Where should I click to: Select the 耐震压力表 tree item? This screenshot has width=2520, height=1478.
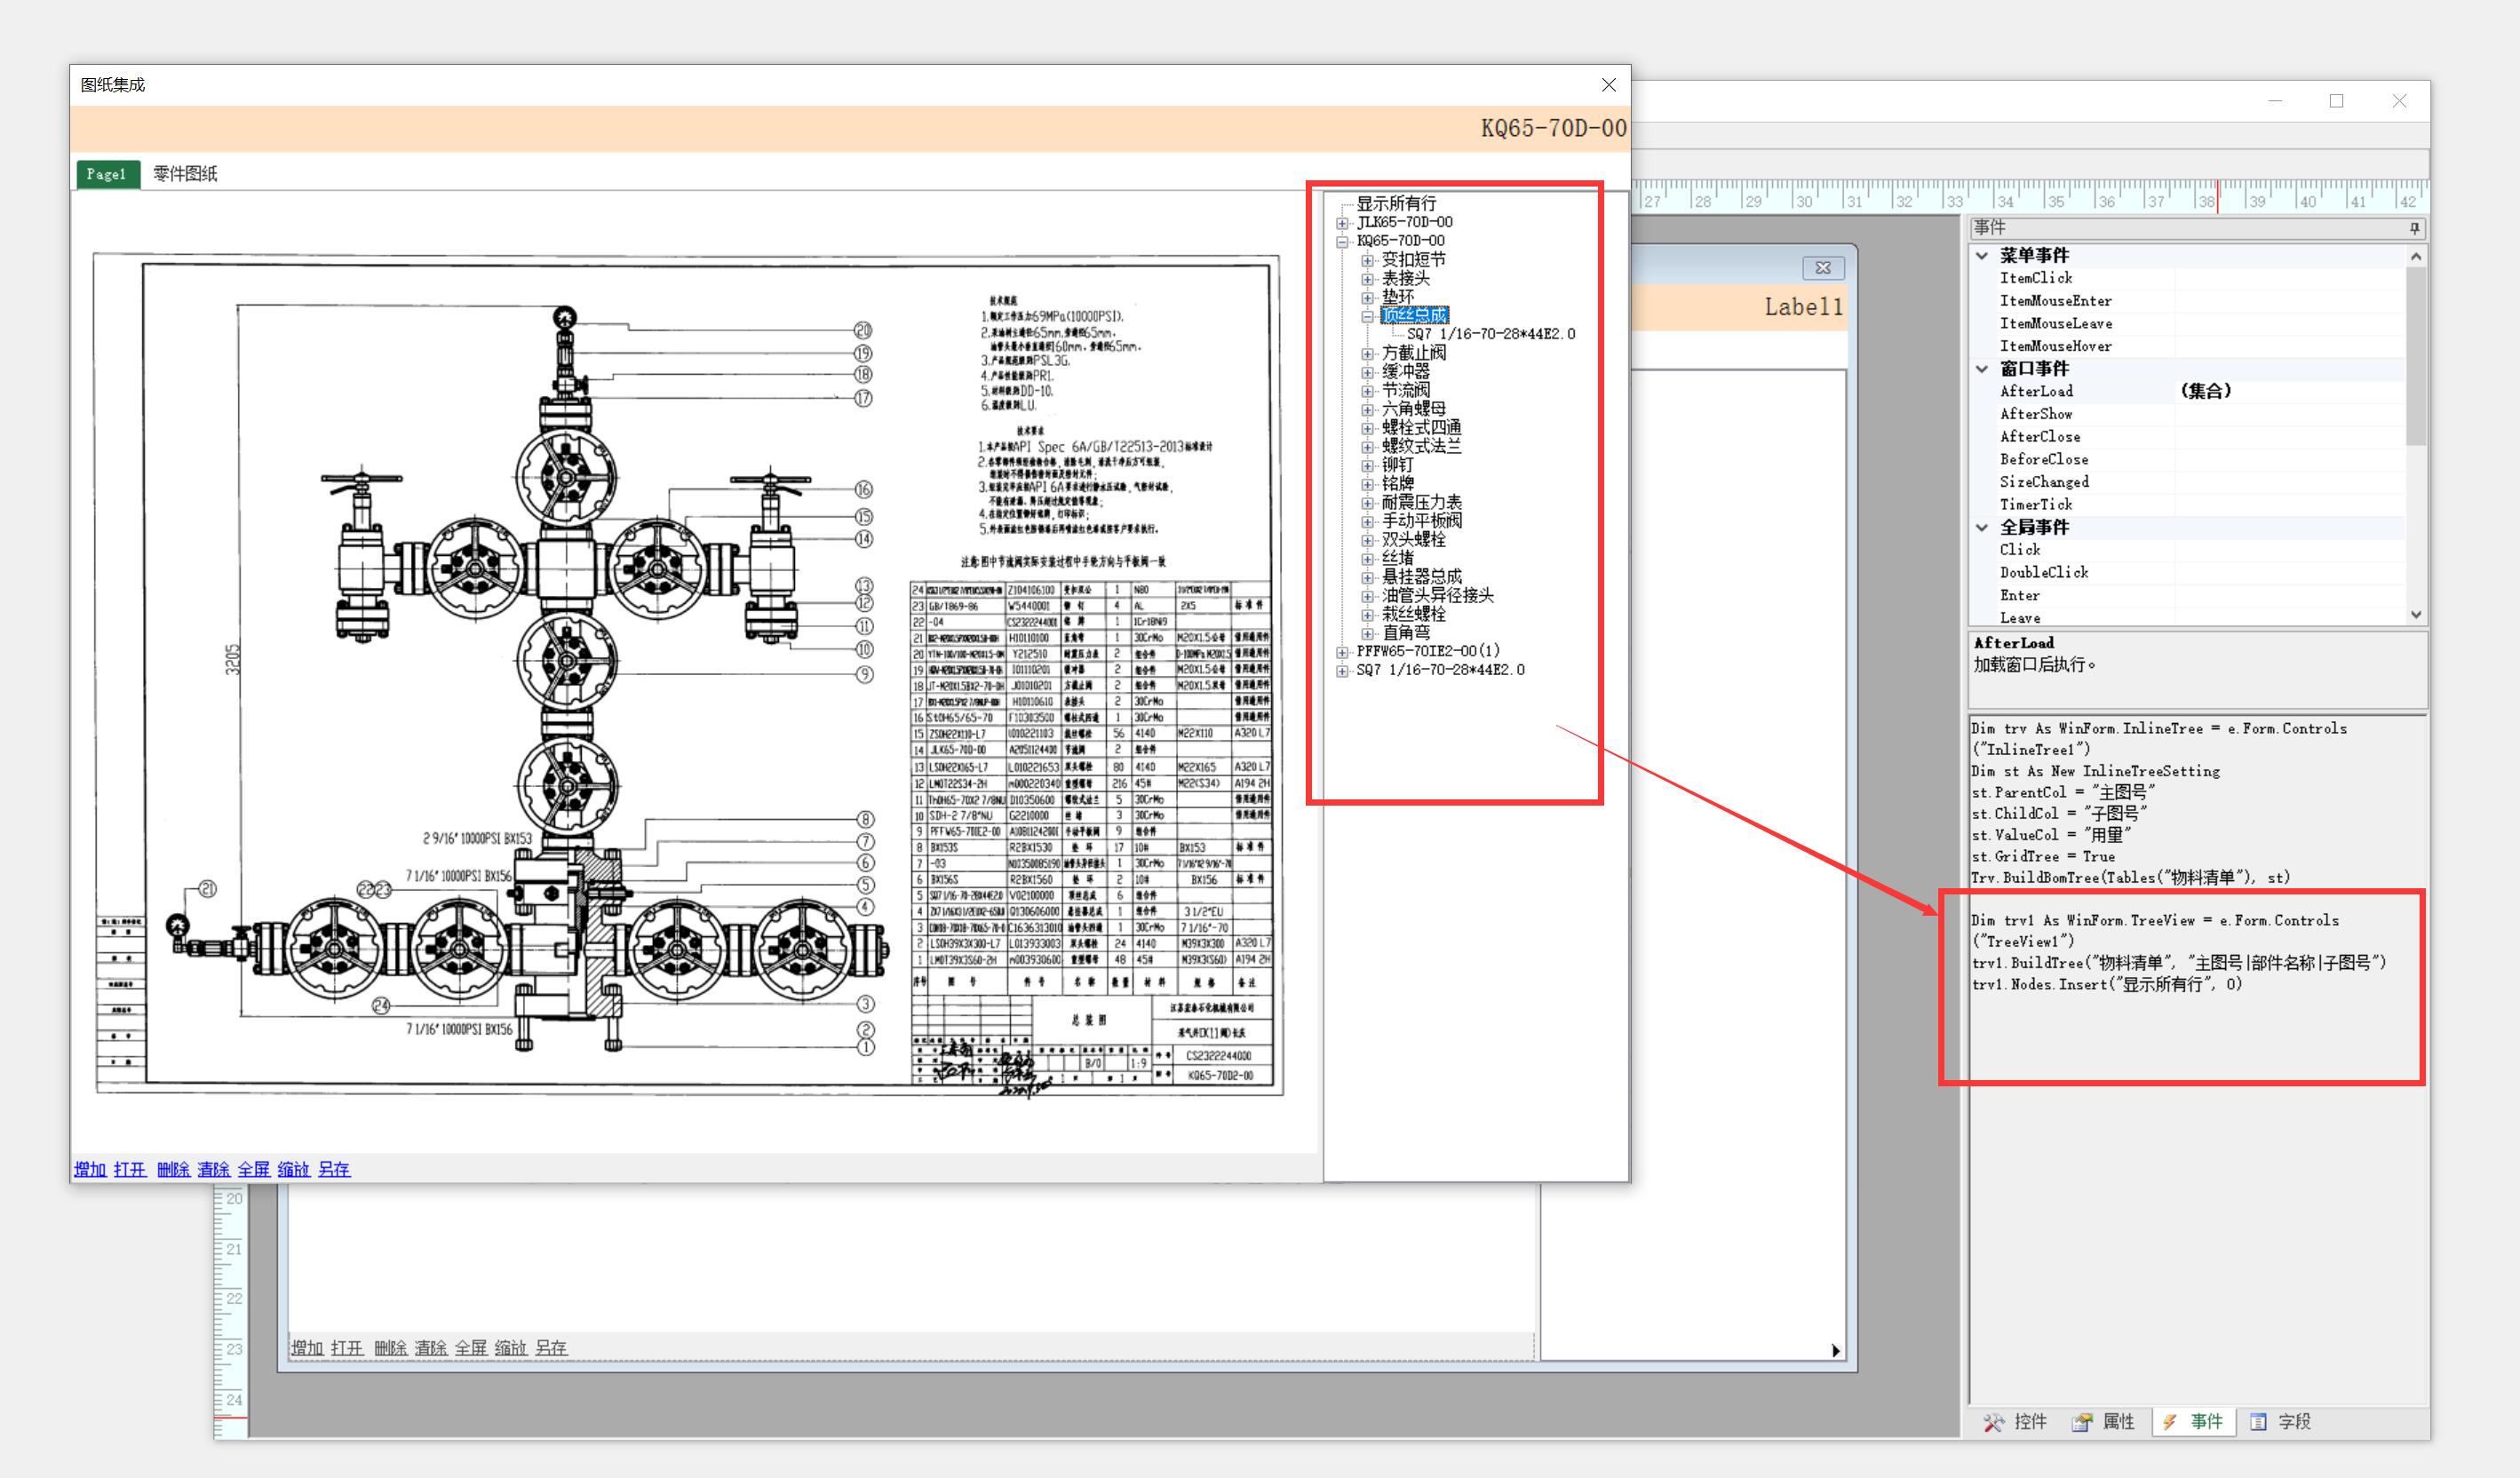[x=1422, y=502]
